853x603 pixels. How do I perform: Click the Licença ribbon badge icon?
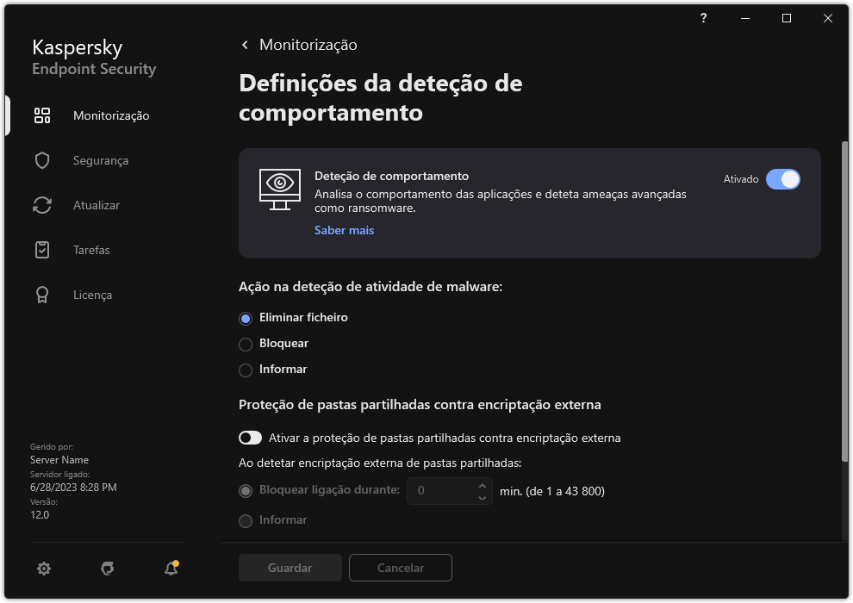pyautogui.click(x=42, y=295)
